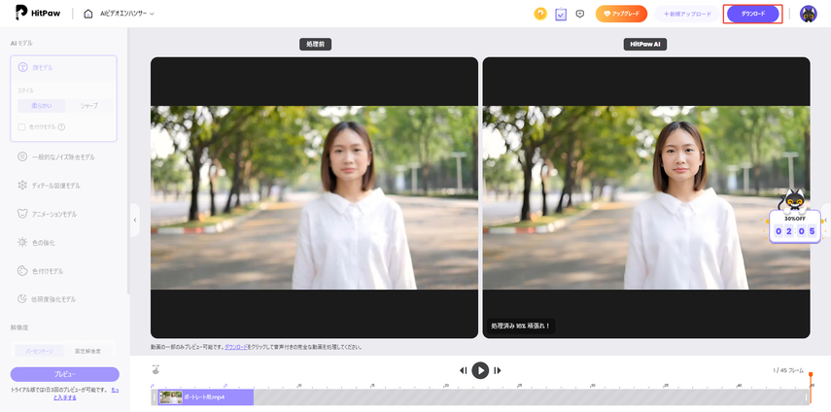Enable the 色付けモデル checkbox

[21, 127]
